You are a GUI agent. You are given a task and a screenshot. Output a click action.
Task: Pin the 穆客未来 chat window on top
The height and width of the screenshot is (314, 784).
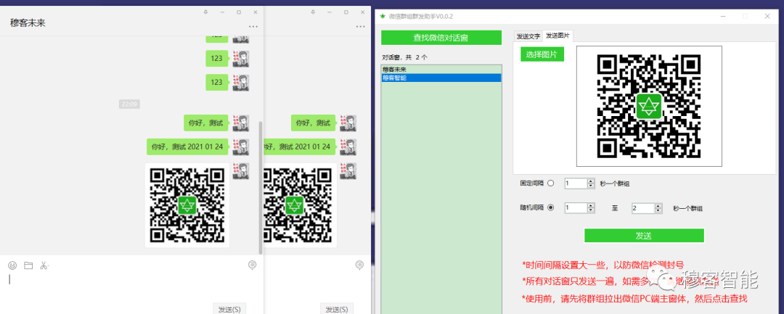coord(205,12)
